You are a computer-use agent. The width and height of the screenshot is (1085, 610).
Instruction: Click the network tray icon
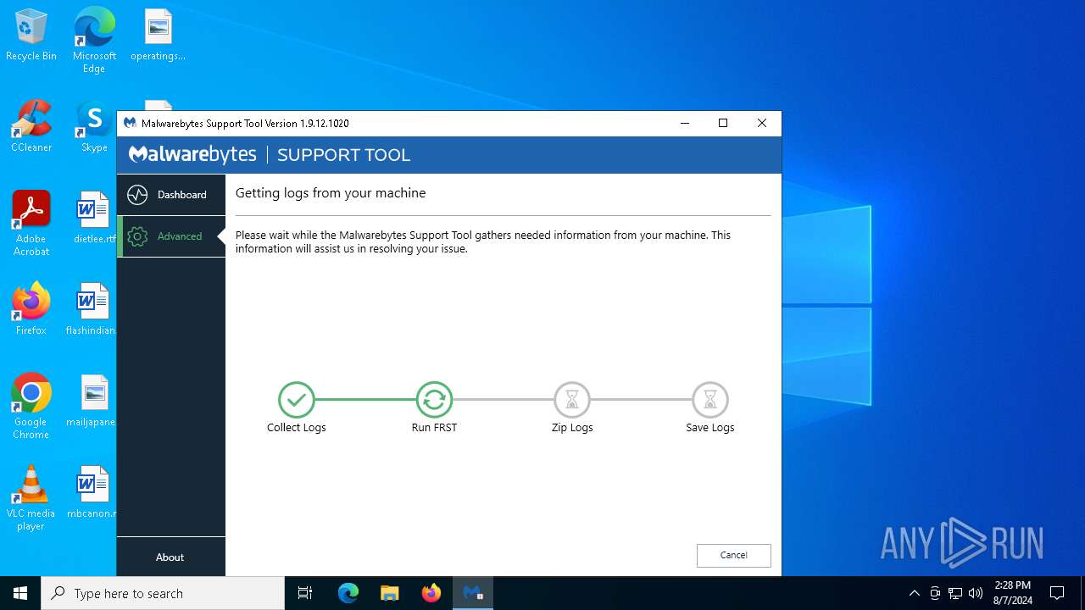[x=955, y=593]
